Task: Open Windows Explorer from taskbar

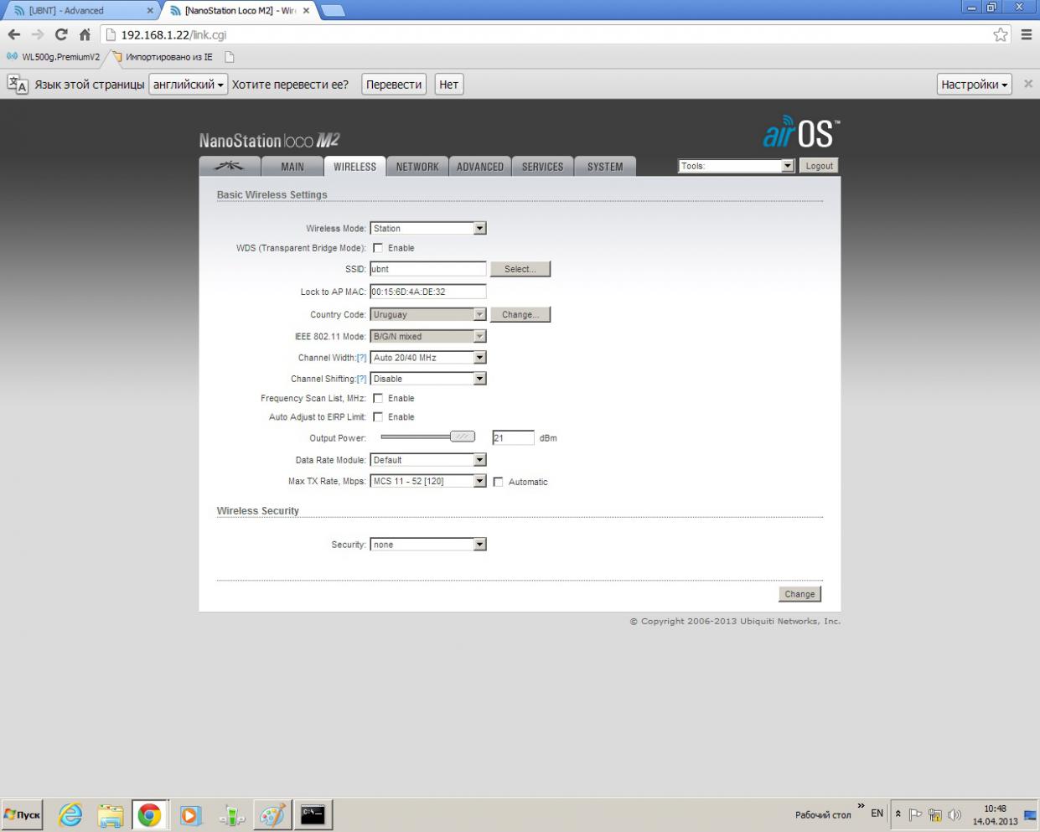Action: click(111, 814)
